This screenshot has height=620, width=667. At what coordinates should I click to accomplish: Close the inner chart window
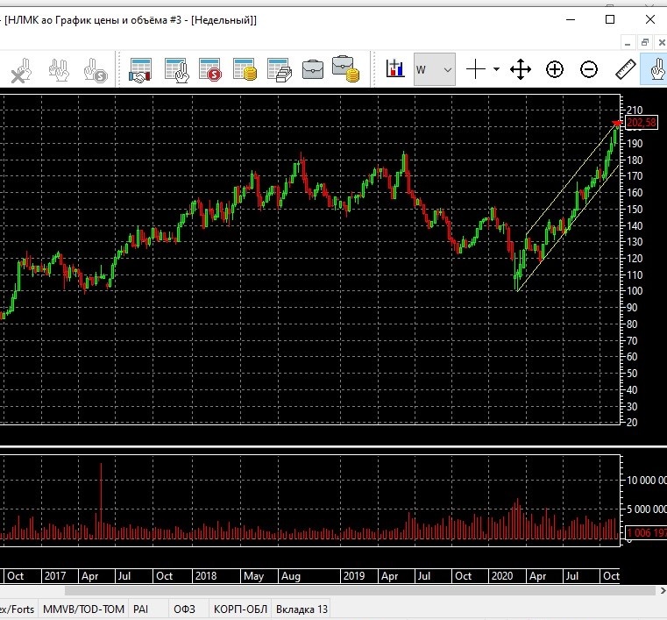662,42
